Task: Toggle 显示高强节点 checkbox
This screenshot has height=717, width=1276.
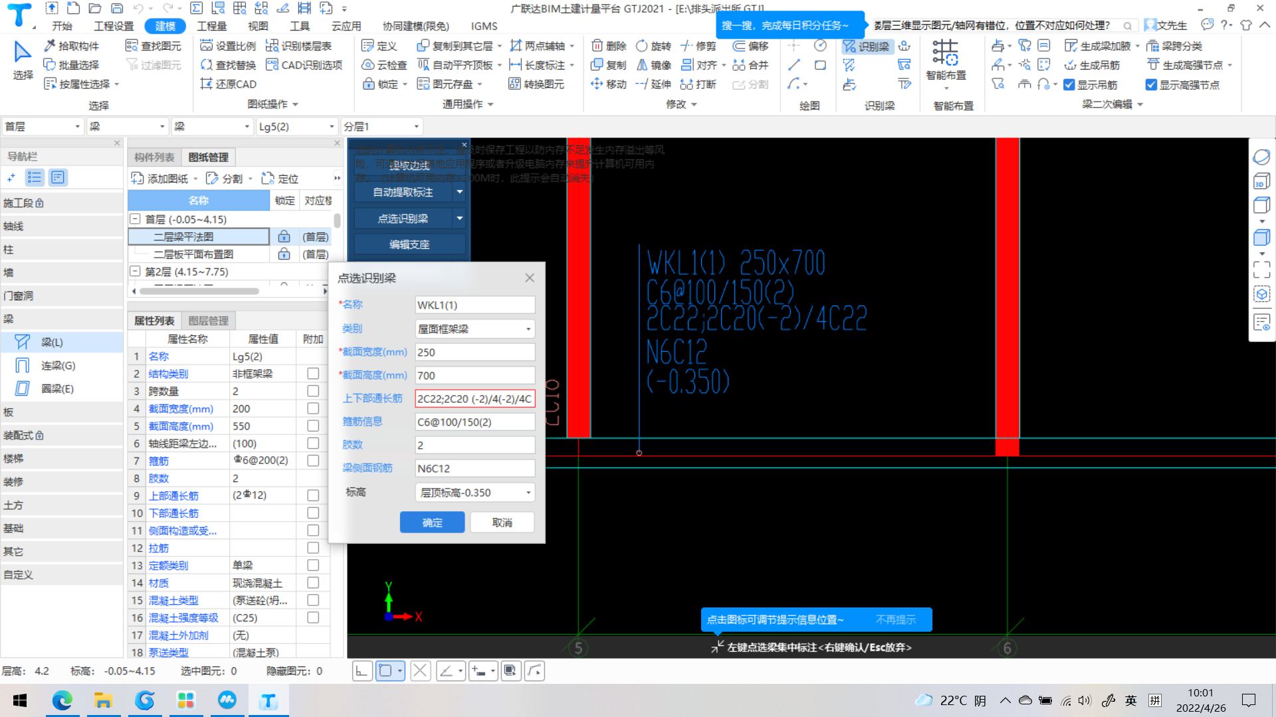Action: pyautogui.click(x=1151, y=85)
